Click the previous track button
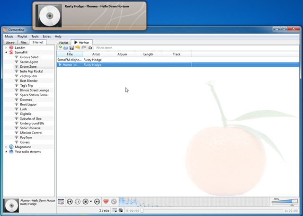The image size is (303, 216). (x=70, y=201)
